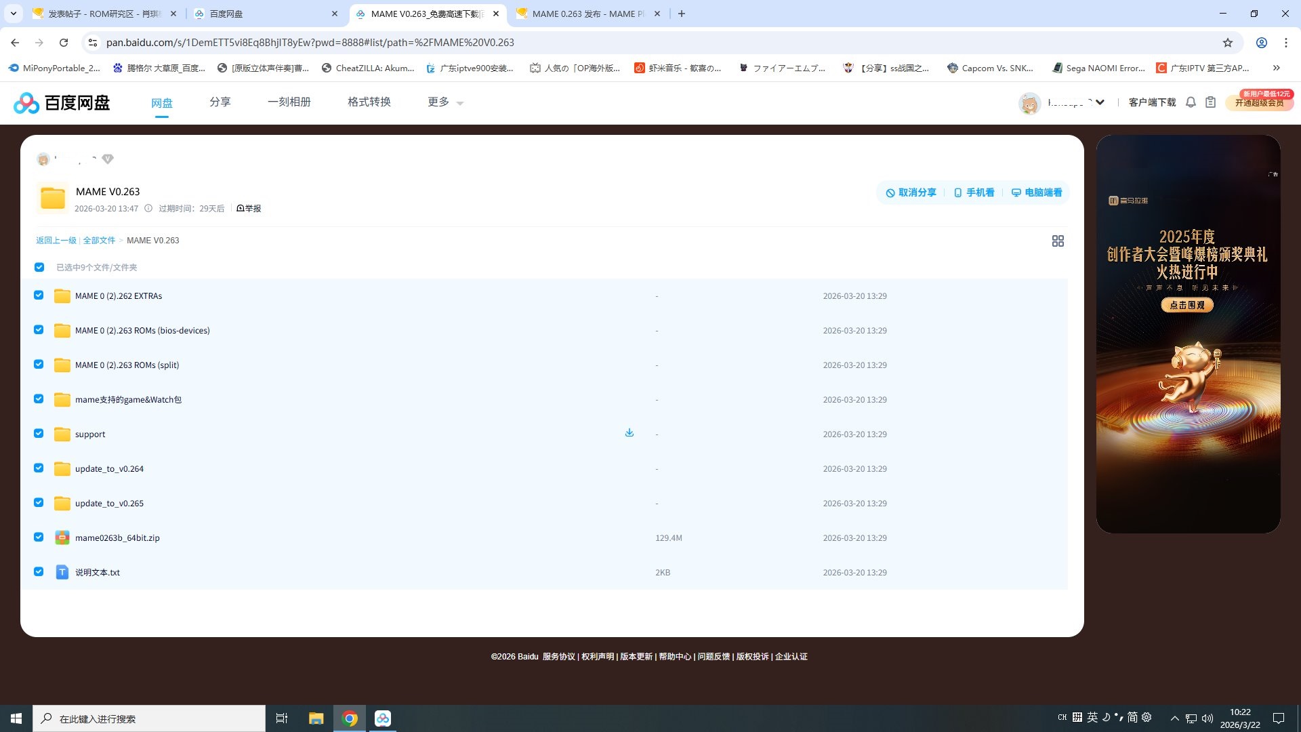Click 取消分享 button
This screenshot has width=1301, height=732.
[x=911, y=192]
